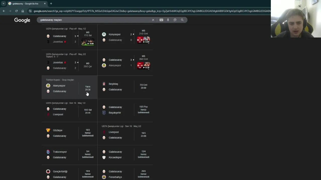Close the galatasaray Google search tab
Image resolution: width=321 pixels, height=180 pixels.
45,3
